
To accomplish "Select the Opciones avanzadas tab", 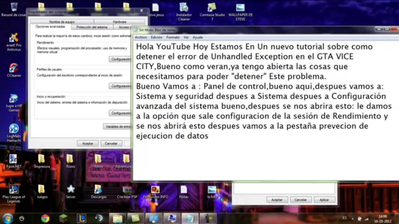I will 50,27.
